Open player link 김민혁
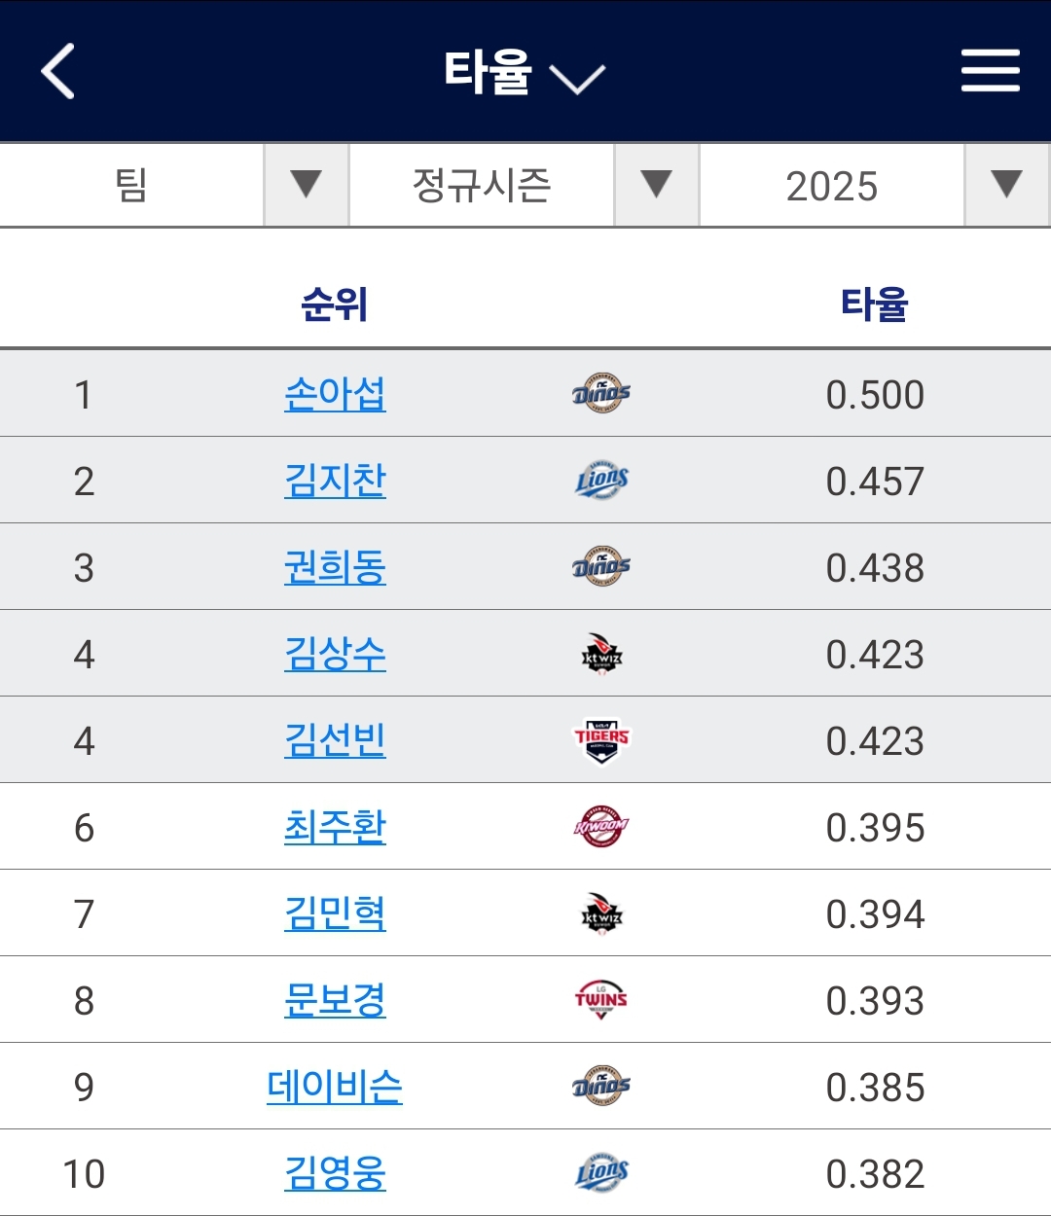Image resolution: width=1051 pixels, height=1216 pixels. click(335, 913)
